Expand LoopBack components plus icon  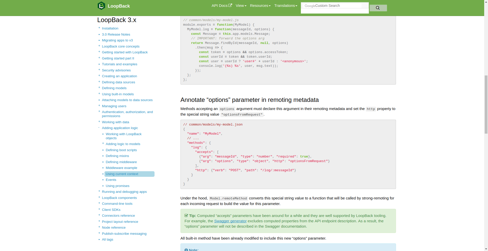tap(99, 197)
